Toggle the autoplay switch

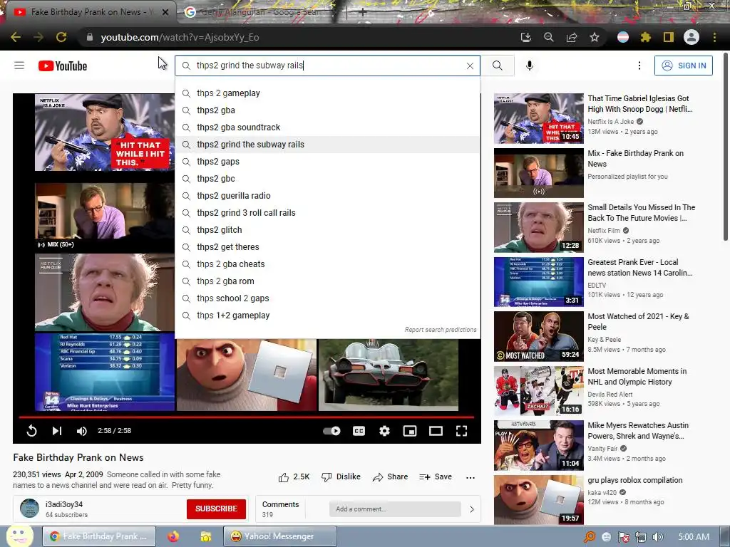pyautogui.click(x=331, y=431)
